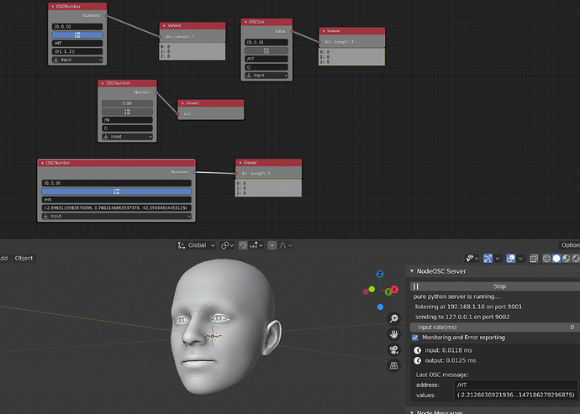Select solid viewport shading
This screenshot has height=414, width=580.
(x=556, y=259)
